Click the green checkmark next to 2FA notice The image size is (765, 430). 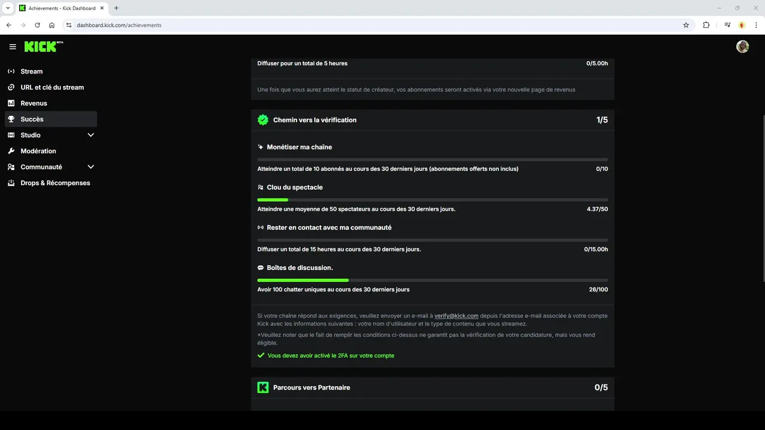click(x=261, y=355)
